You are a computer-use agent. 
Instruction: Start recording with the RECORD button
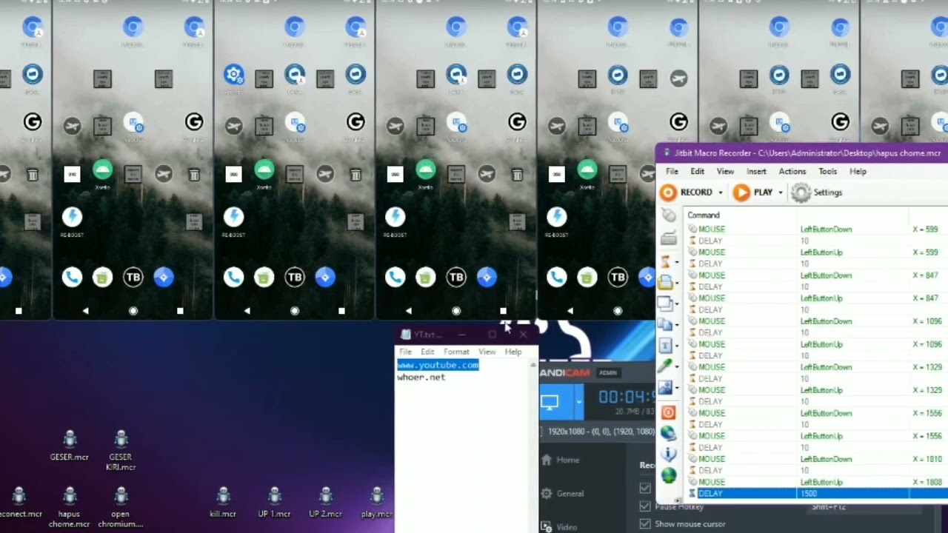tap(686, 192)
